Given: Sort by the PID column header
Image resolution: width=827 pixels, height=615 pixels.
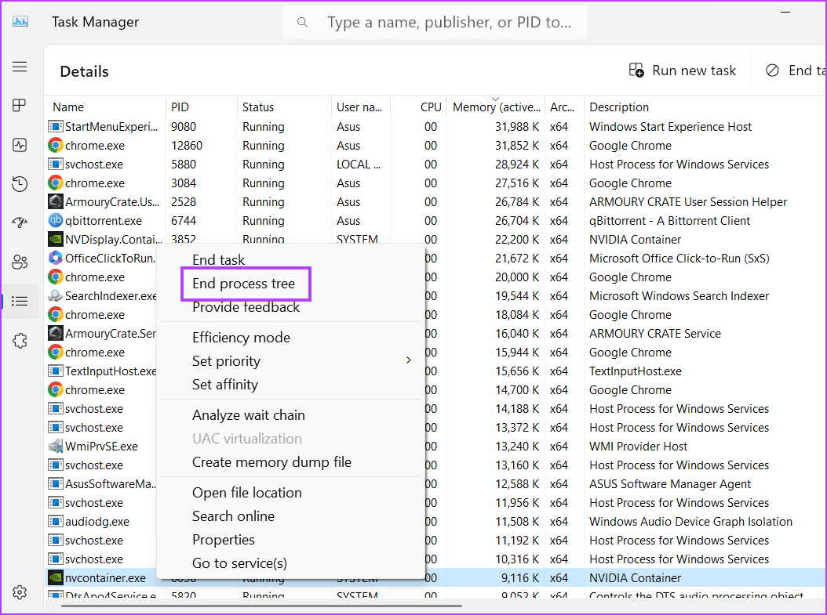Looking at the screenshot, I should click(x=202, y=107).
